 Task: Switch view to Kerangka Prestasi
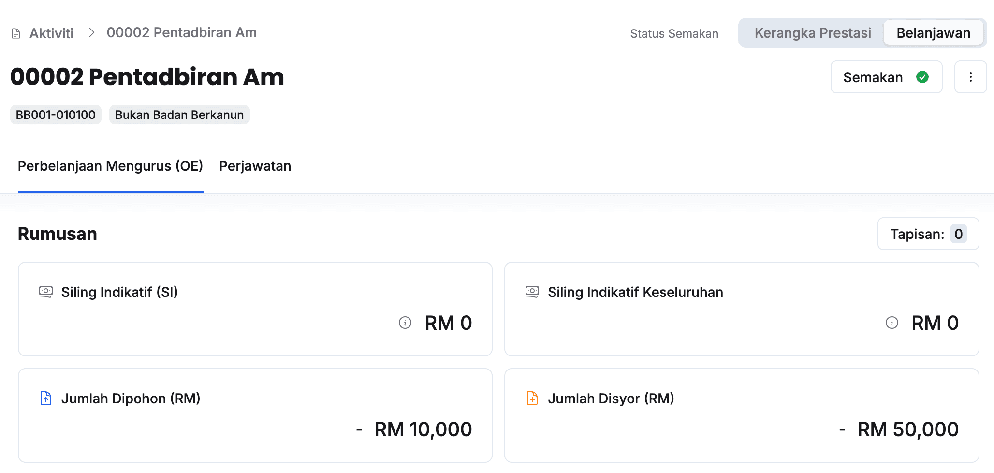click(813, 33)
